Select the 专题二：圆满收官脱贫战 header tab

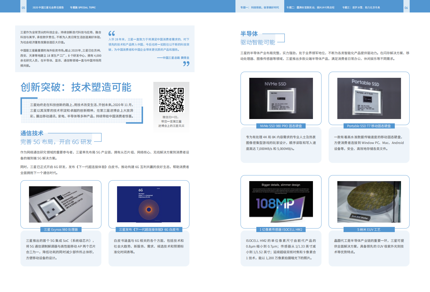(x=311, y=8)
